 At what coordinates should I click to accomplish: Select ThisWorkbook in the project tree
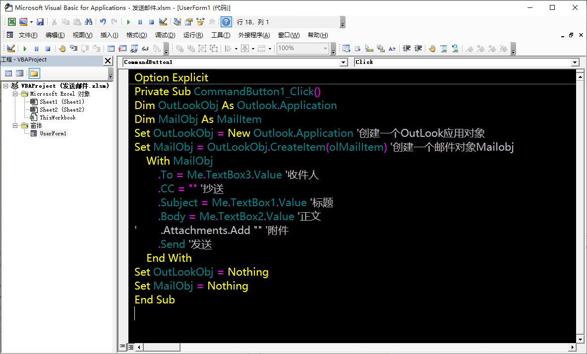58,118
